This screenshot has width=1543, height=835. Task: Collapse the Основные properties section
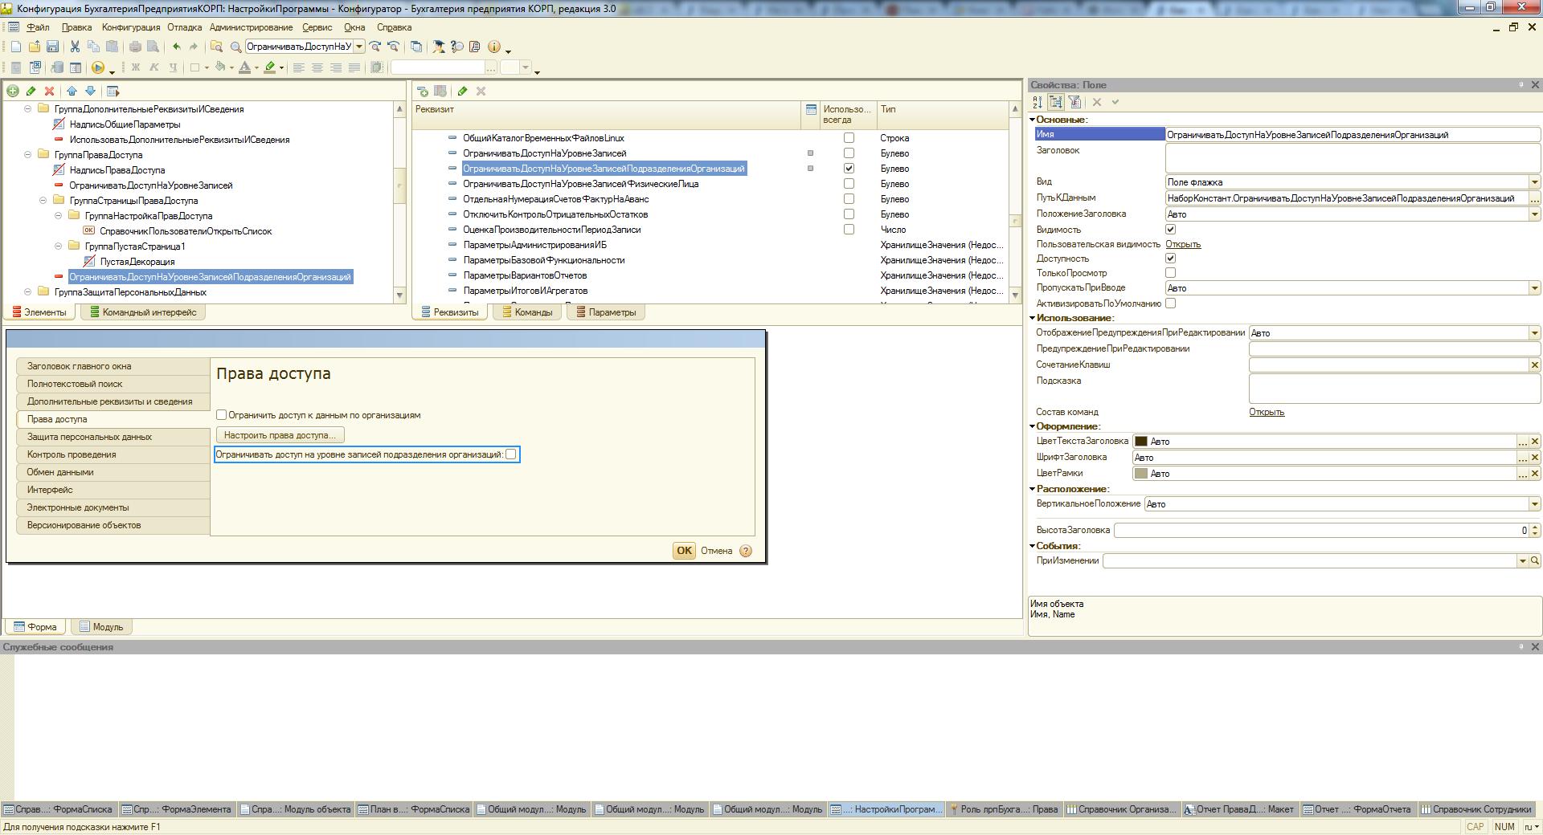pyautogui.click(x=1033, y=120)
